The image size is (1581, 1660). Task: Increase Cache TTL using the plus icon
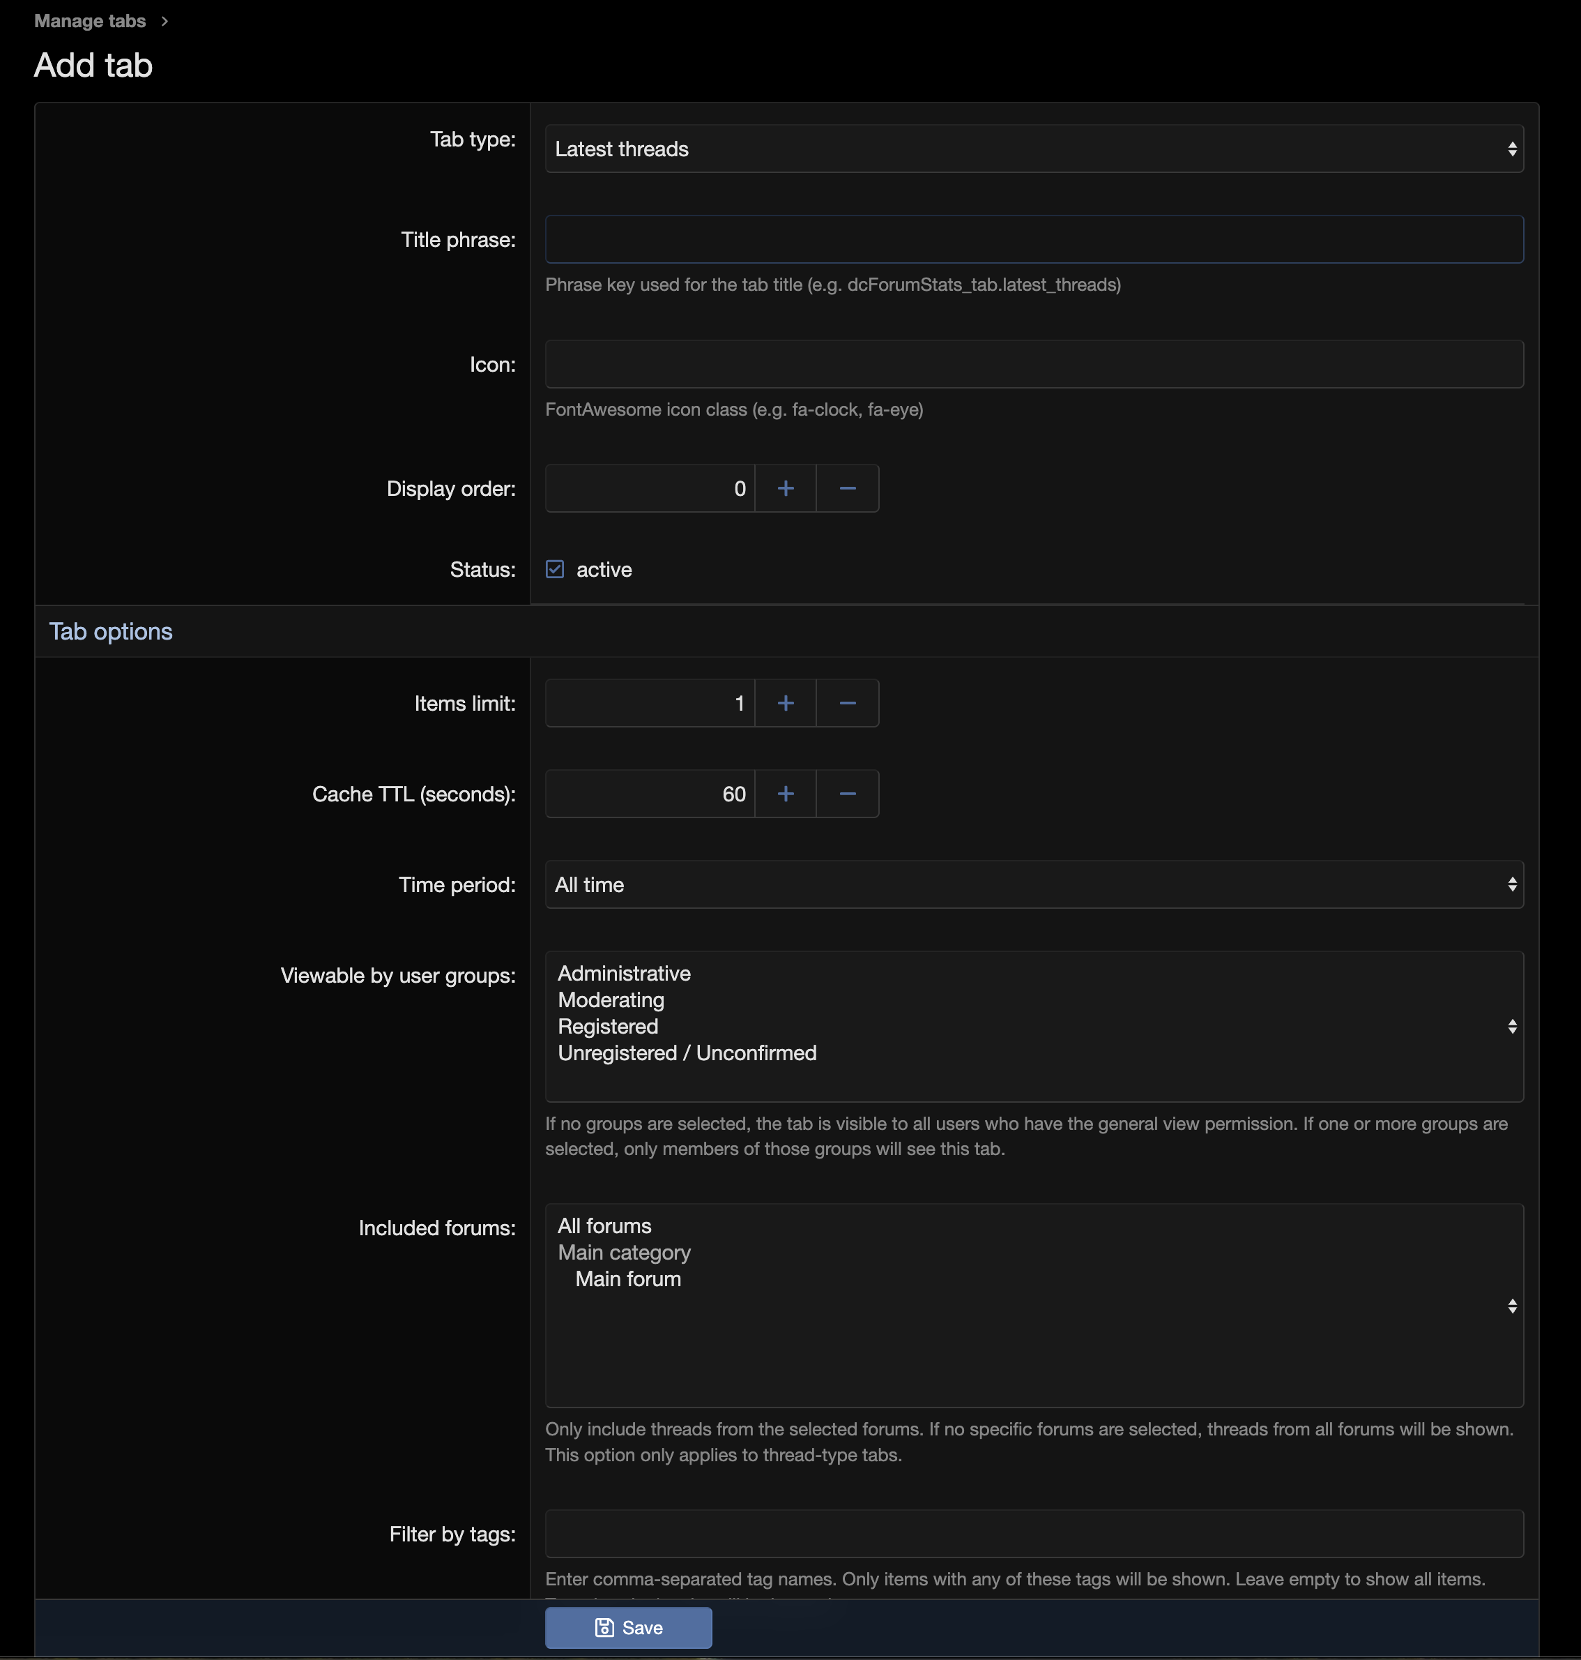coord(785,793)
